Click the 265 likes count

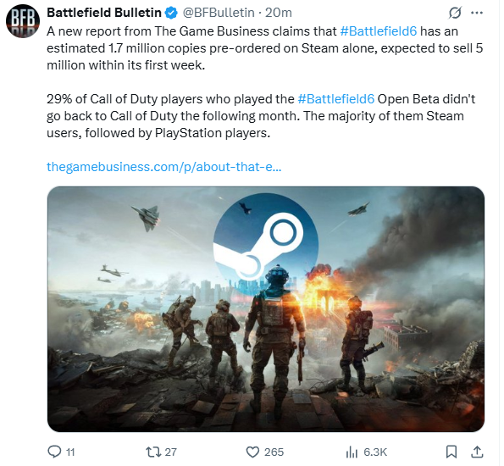point(274,452)
